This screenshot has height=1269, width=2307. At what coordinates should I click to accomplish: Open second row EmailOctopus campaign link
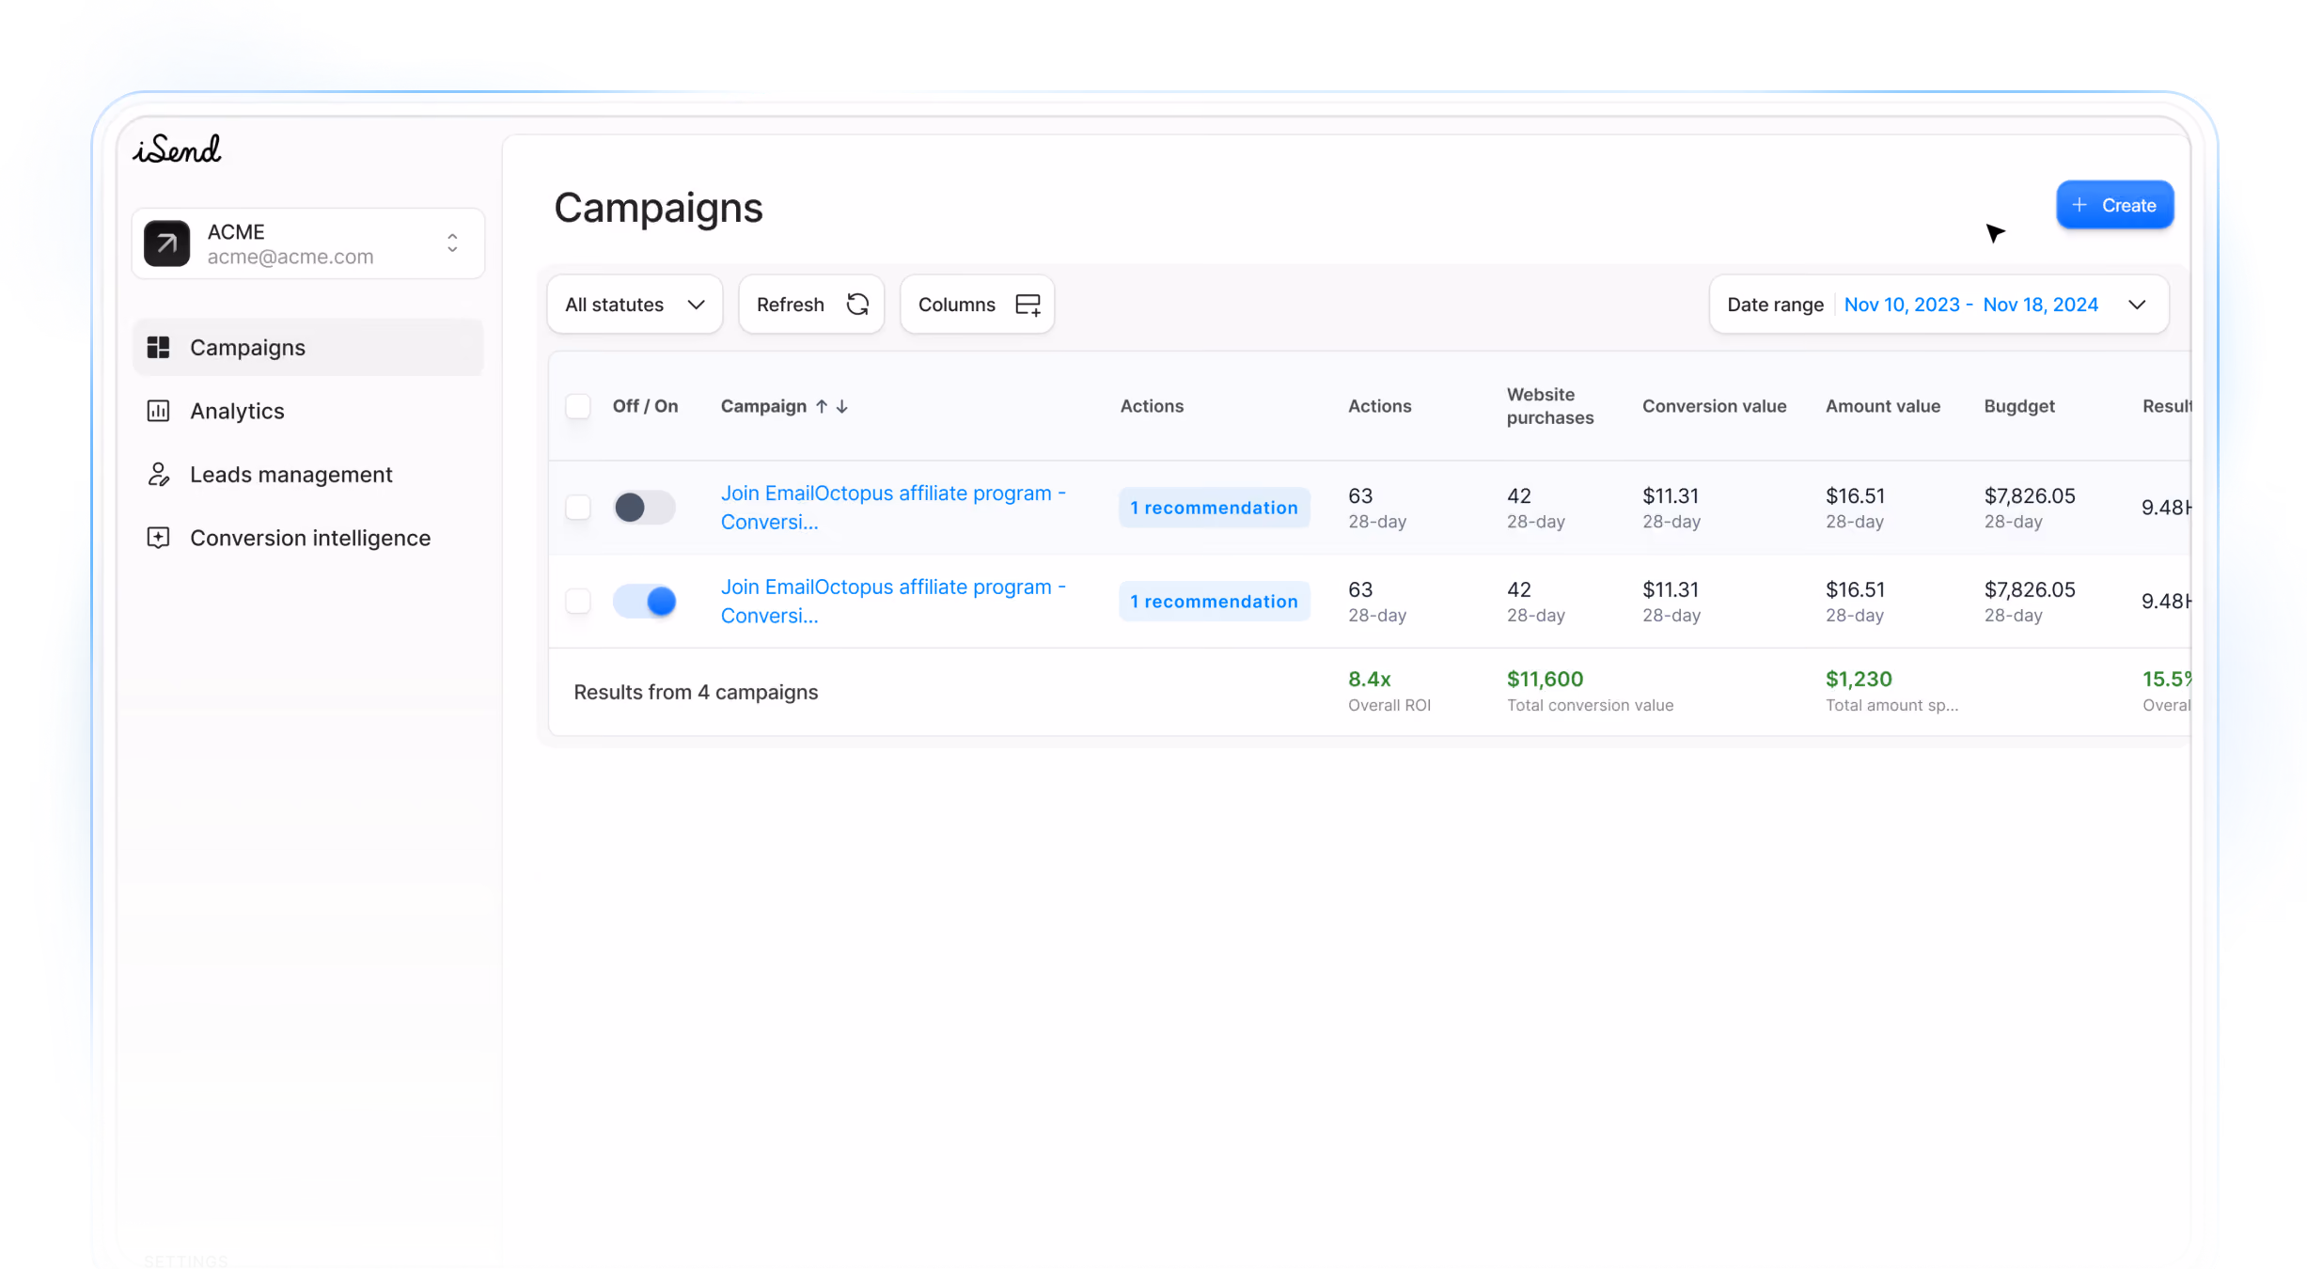pyautogui.click(x=893, y=601)
